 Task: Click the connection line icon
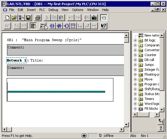[x=94, y=26]
